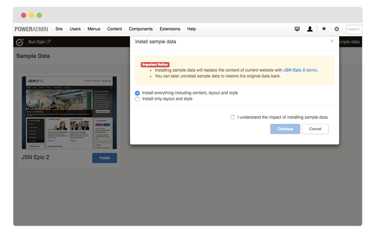Click the external link icon beside Sun Epic
This screenshot has width=371, height=238.
tap(49, 42)
